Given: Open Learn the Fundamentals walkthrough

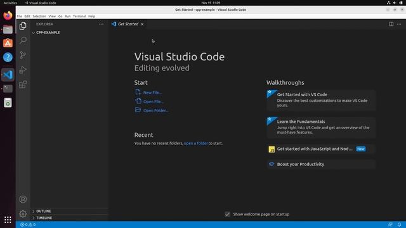Looking at the screenshot, I should pyautogui.click(x=321, y=127).
